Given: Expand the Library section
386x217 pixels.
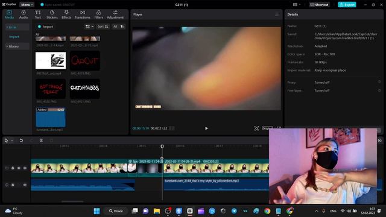Looking at the screenshot, I should (17, 46).
